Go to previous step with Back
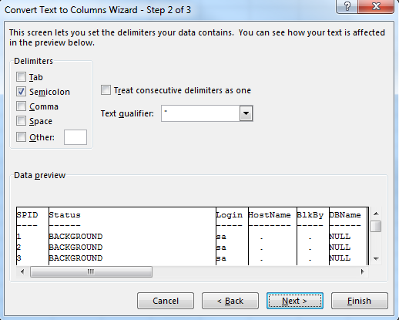Image resolution: width=399 pixels, height=320 pixels. pyautogui.click(x=230, y=301)
